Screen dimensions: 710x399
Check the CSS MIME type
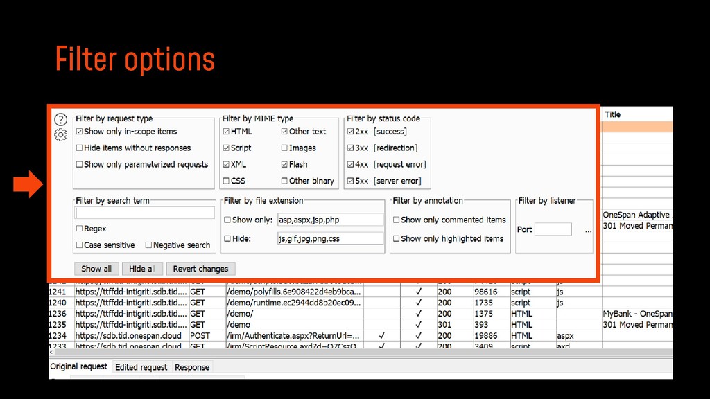[227, 181]
